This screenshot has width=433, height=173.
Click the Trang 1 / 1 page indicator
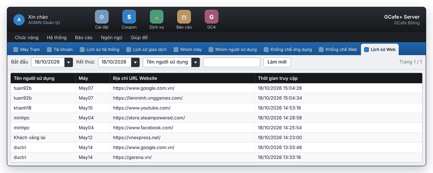coord(411,62)
